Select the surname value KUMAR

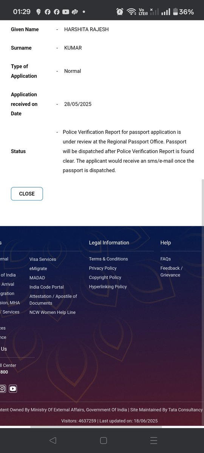pyautogui.click(x=73, y=48)
